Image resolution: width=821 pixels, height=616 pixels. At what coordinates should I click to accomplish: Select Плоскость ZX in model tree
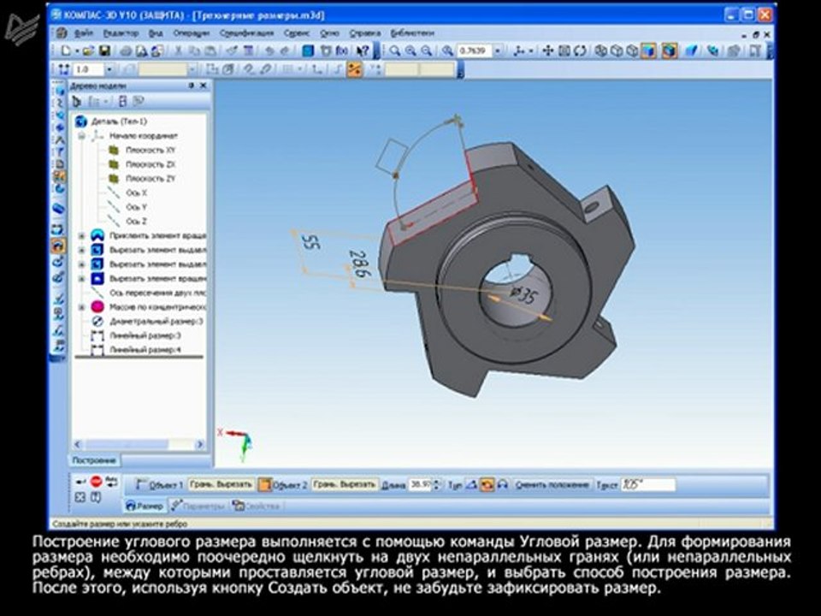pos(150,164)
